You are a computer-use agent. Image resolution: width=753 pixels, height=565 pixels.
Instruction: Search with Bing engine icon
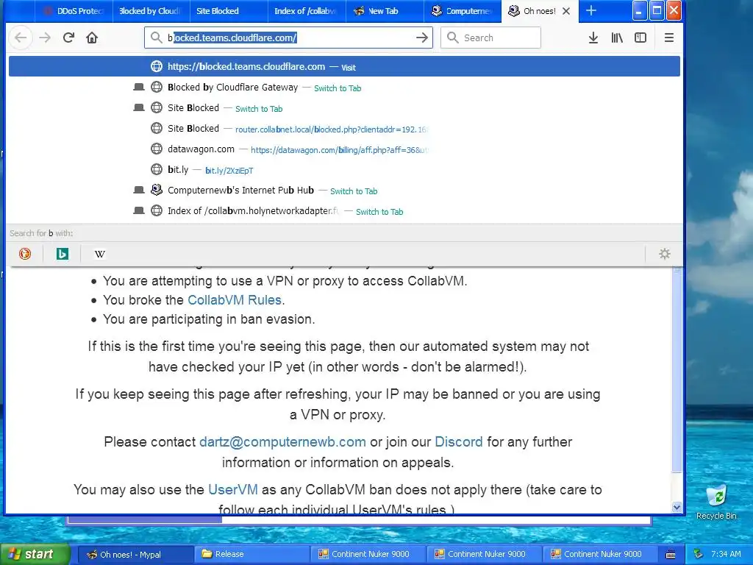pos(63,254)
